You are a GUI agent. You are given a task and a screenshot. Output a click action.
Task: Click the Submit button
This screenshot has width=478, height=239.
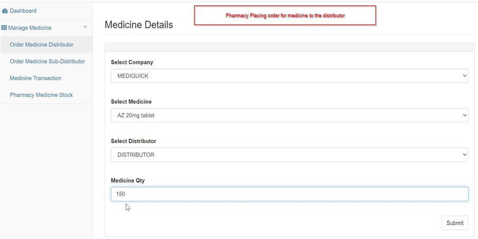[x=455, y=223]
